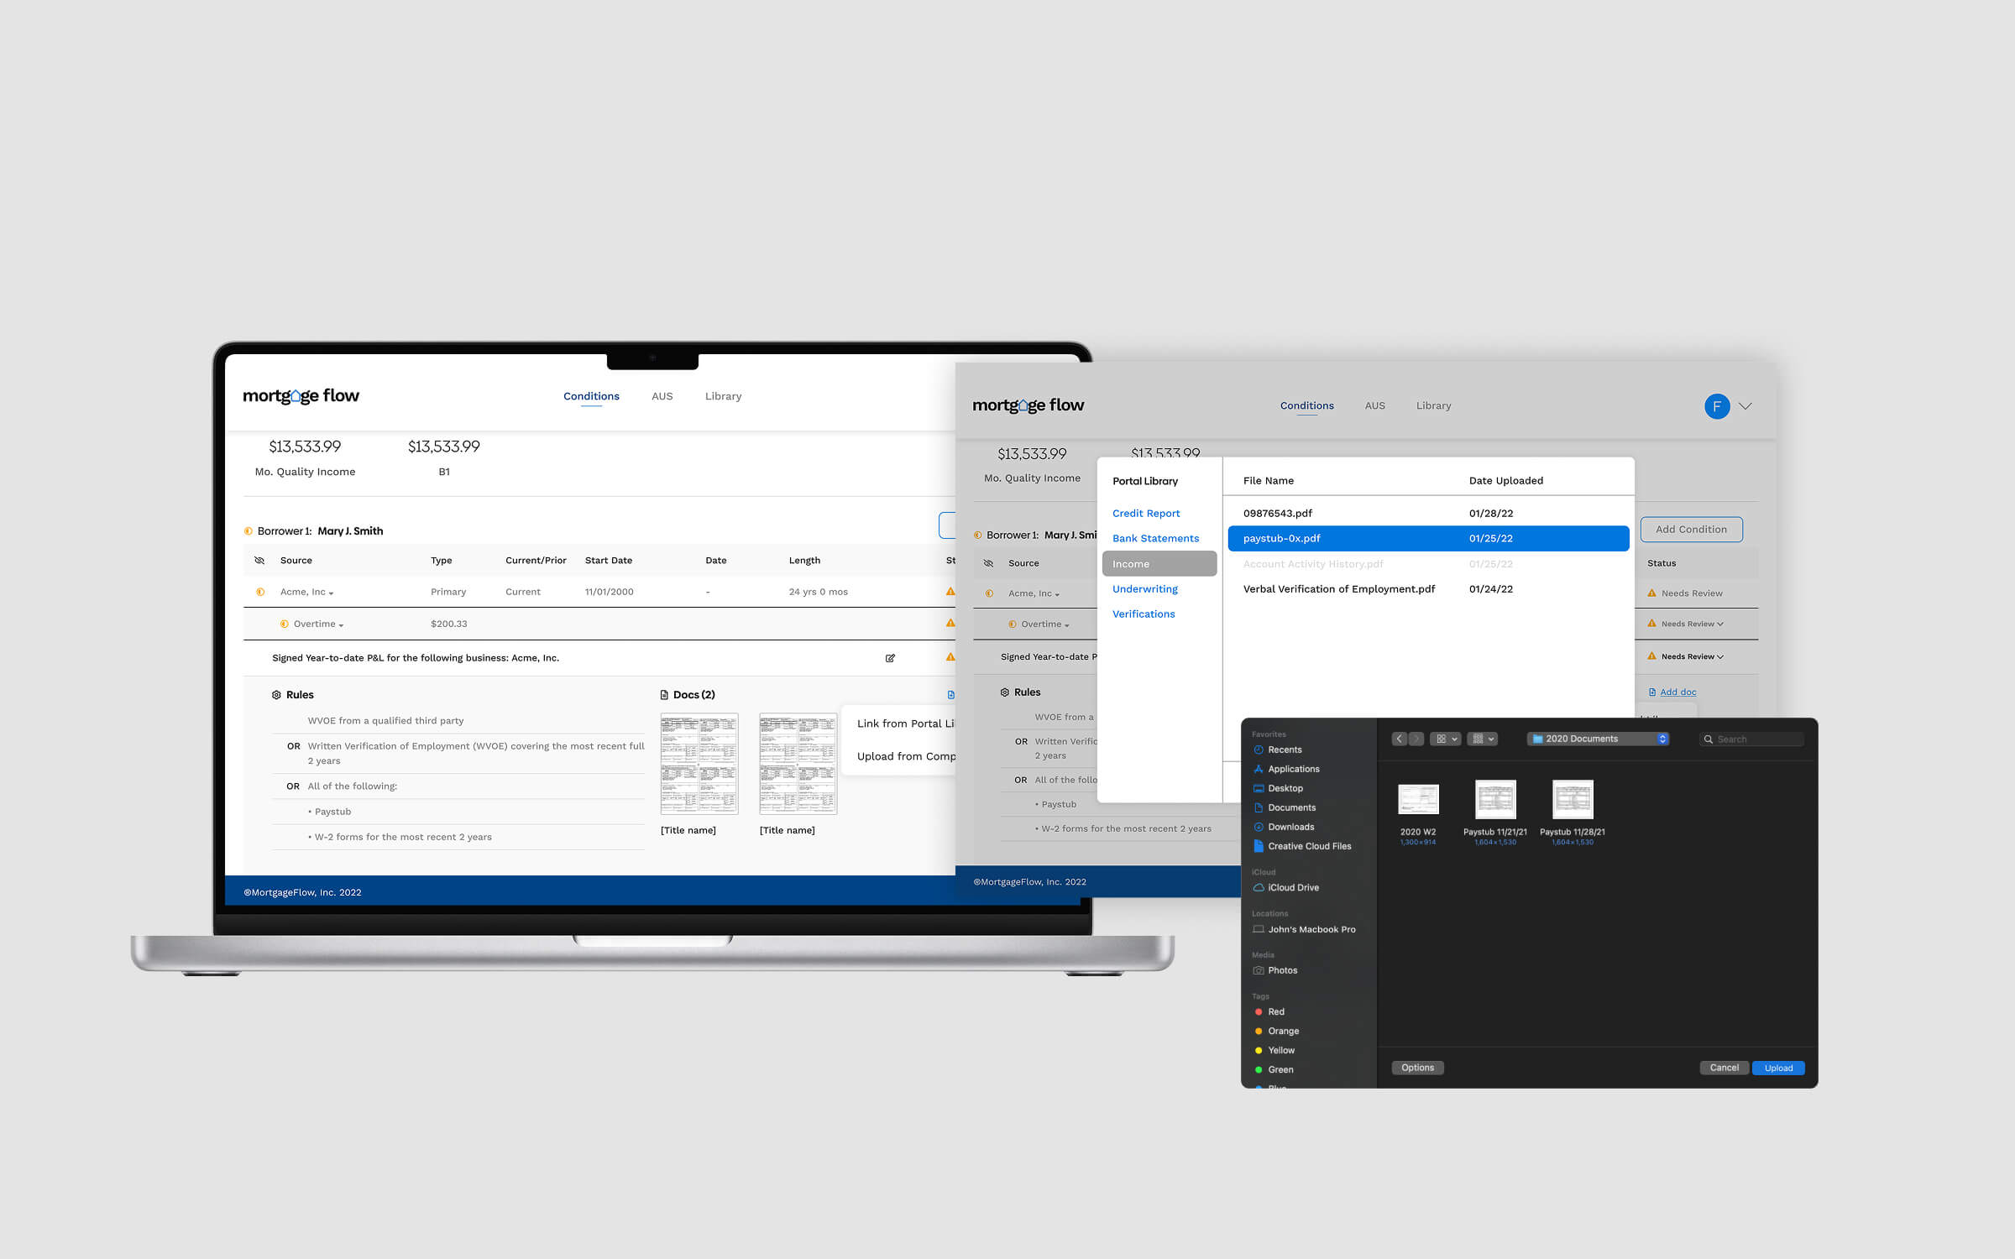The width and height of the screenshot is (2015, 1259).
Task: Click the blue Upload button
Action: 1777,1068
